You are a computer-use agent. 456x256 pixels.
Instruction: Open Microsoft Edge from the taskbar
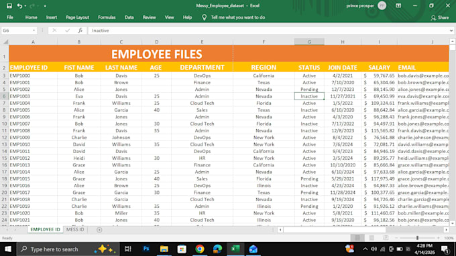pyautogui.click(x=217, y=249)
